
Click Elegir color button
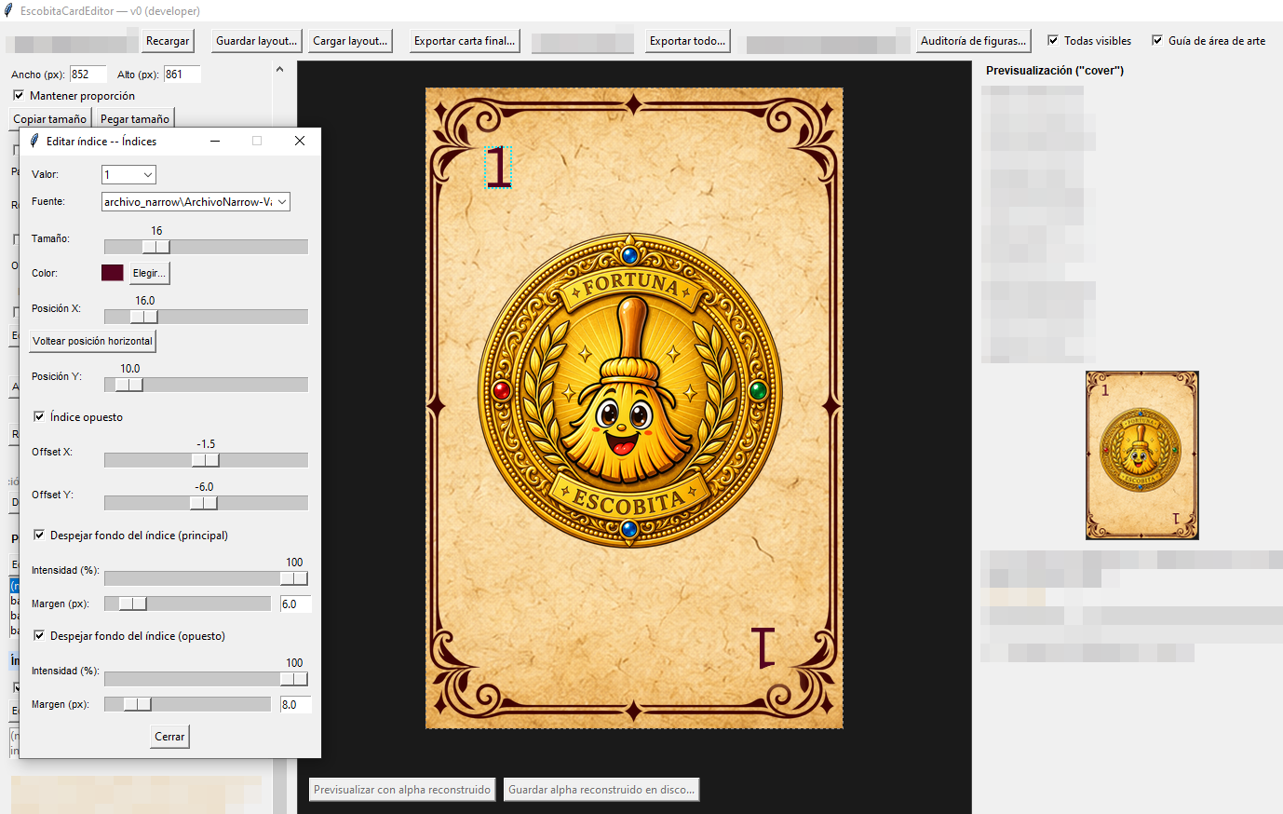coord(149,273)
